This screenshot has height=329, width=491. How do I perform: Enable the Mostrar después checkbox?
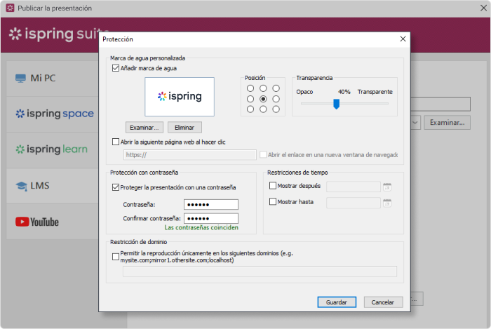(x=273, y=186)
